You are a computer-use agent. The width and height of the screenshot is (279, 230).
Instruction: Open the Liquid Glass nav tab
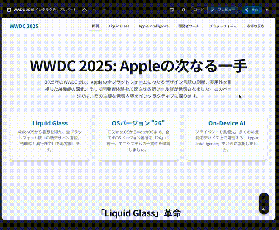119,26
